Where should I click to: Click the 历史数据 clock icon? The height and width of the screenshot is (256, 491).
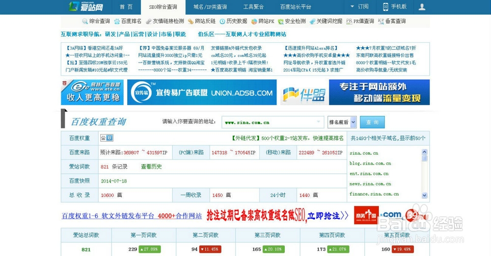[222, 21]
